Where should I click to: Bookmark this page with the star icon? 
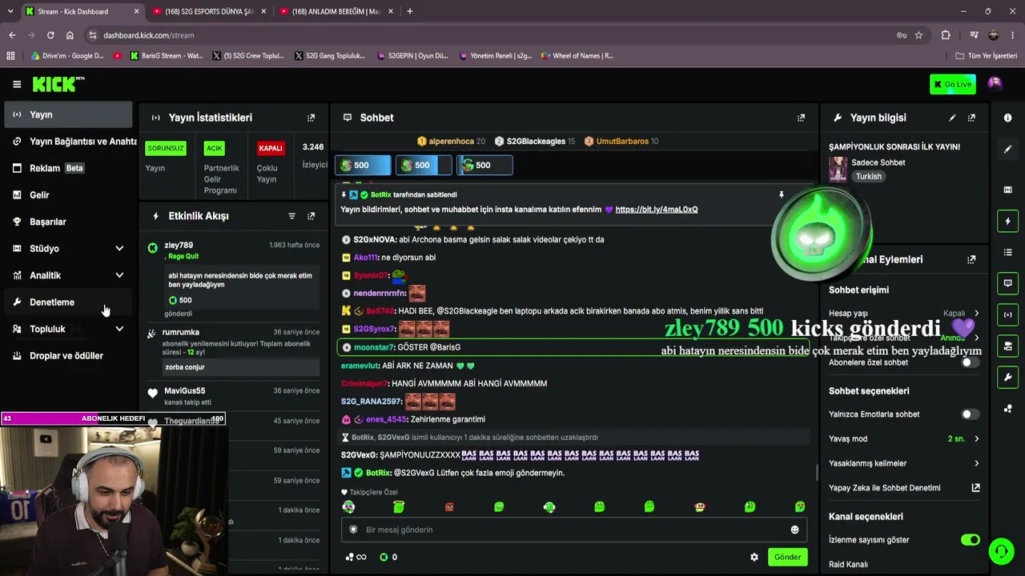click(918, 35)
